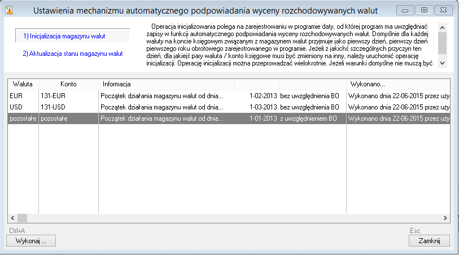Viewport: 459px width, 255px height.
Task: Select the EUR currency cell
Action: tap(23, 96)
